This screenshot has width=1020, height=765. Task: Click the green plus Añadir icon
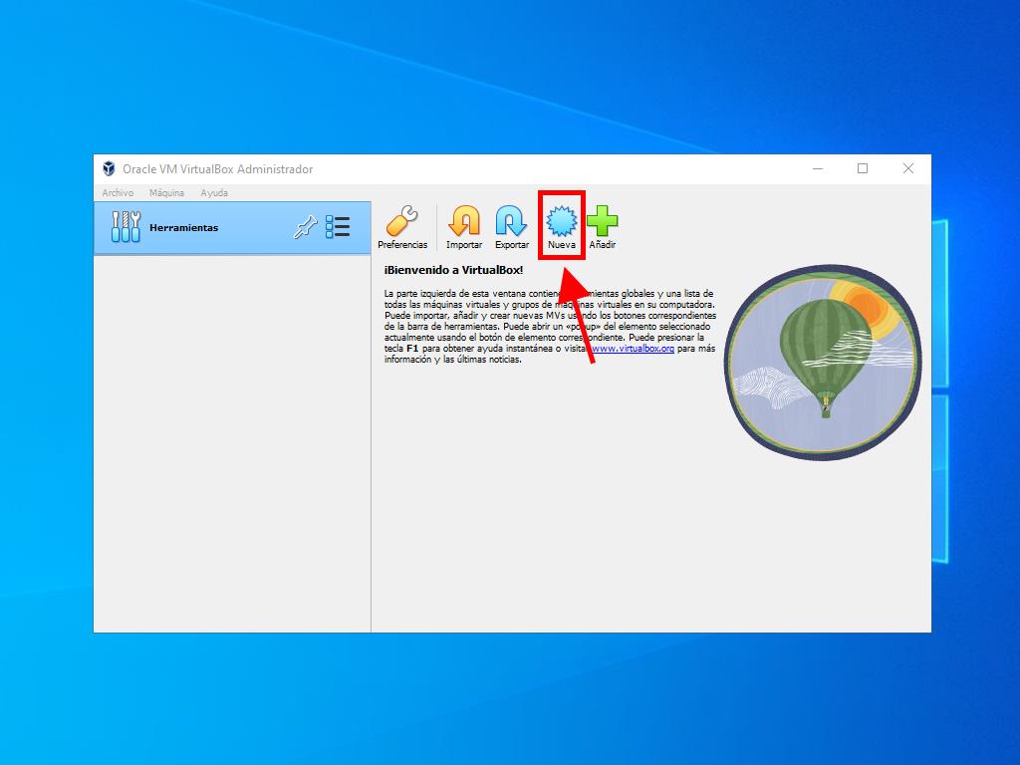[602, 221]
